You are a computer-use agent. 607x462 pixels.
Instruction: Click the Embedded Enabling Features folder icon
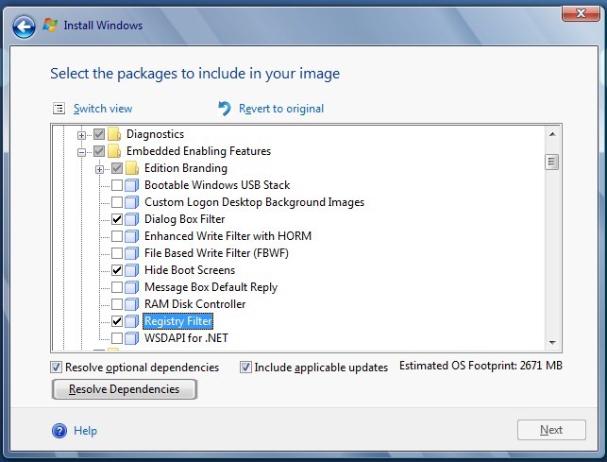pos(114,151)
